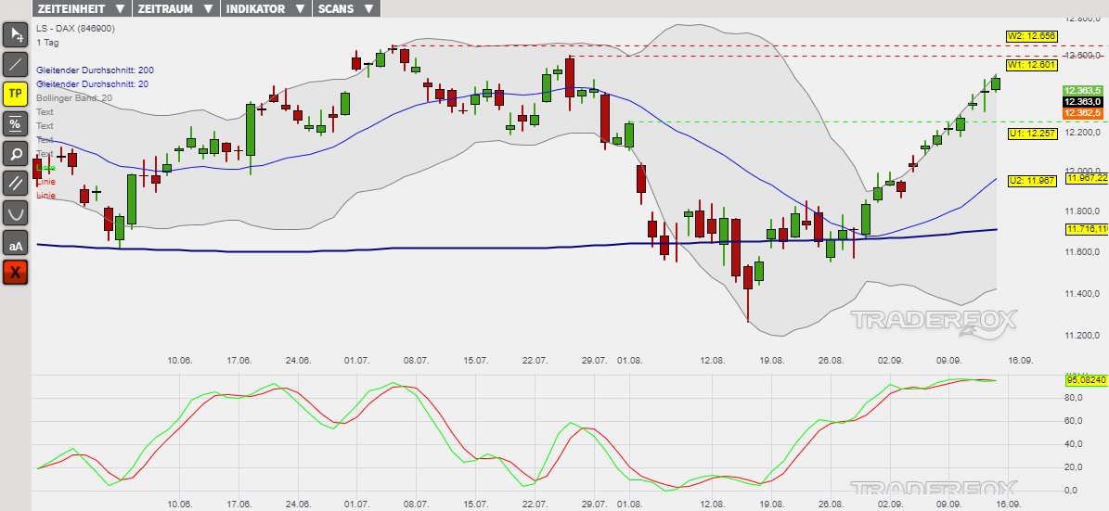
Task: Click the 11.716,11 moving average value
Action: (1087, 229)
